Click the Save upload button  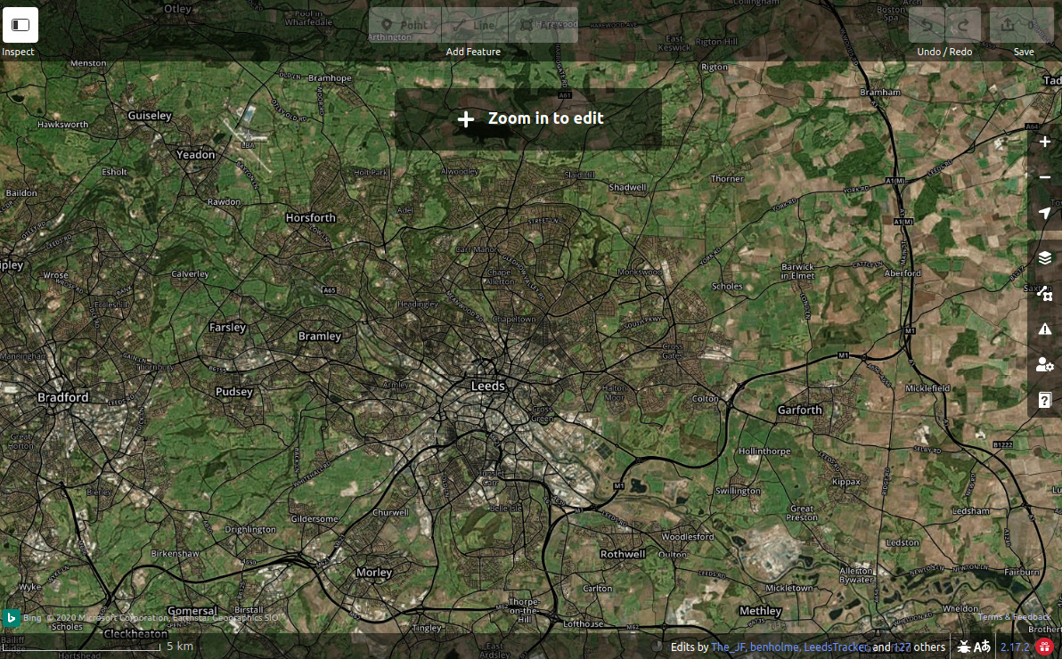(x=1021, y=25)
